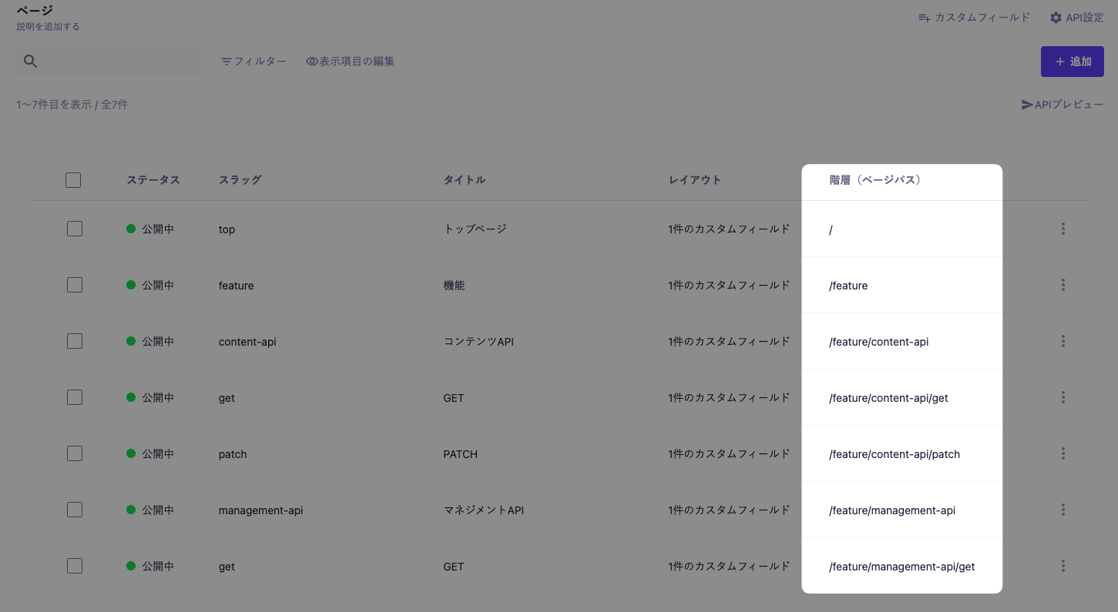Click the search magnifying glass icon

(30, 60)
